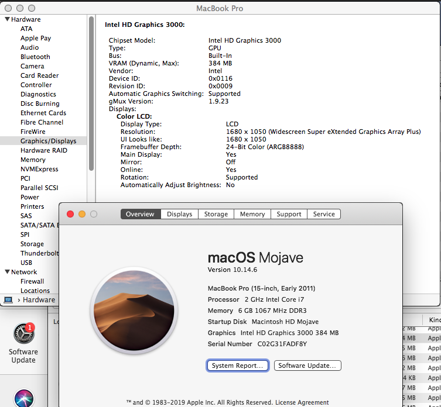Image resolution: width=441 pixels, height=407 pixels.
Task: Go to the Support tab
Action: pyautogui.click(x=289, y=214)
